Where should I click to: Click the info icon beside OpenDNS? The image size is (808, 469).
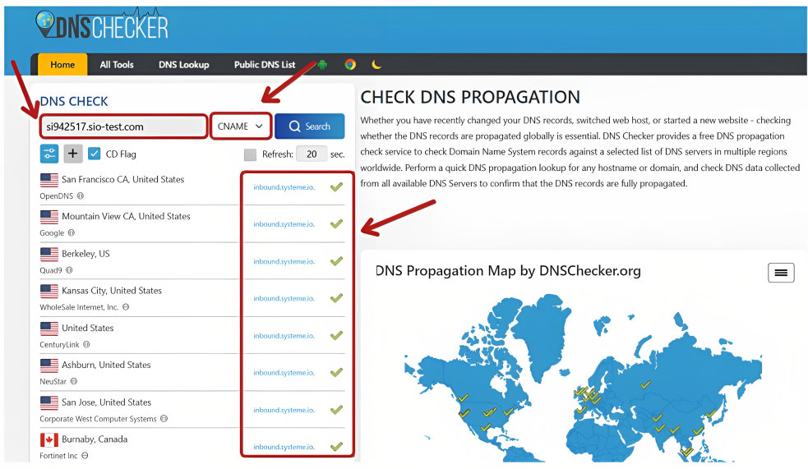[81, 195]
